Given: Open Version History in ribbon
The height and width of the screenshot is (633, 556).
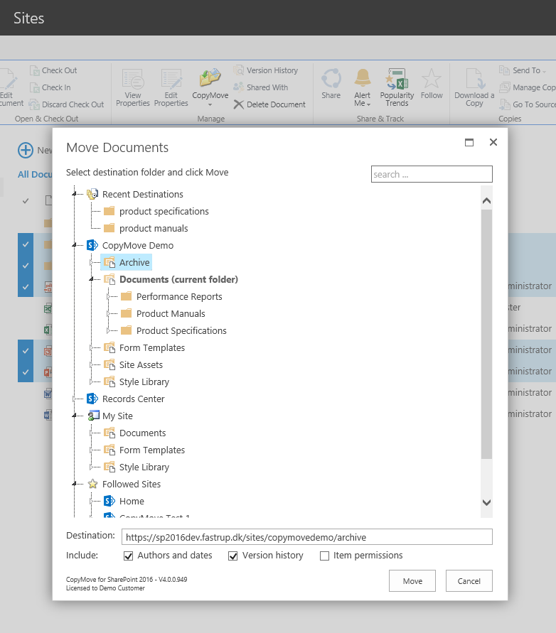Looking at the screenshot, I should coord(266,70).
